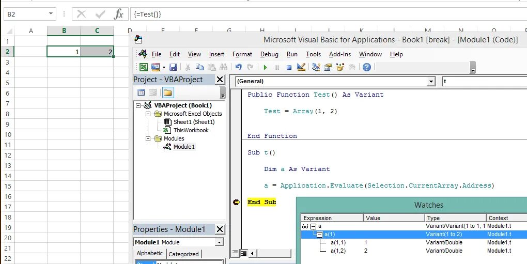Open the Properties Window toolbar icon
The width and height of the screenshot is (527, 264).
[328, 67]
